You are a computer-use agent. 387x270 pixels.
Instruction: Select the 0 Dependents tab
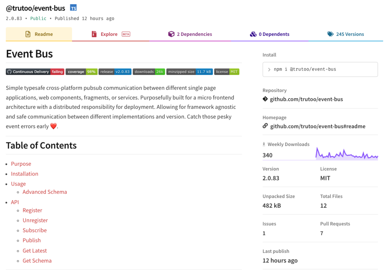[x=274, y=34]
